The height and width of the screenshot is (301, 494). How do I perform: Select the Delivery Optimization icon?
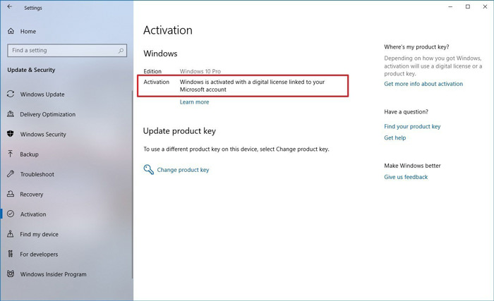click(11, 114)
